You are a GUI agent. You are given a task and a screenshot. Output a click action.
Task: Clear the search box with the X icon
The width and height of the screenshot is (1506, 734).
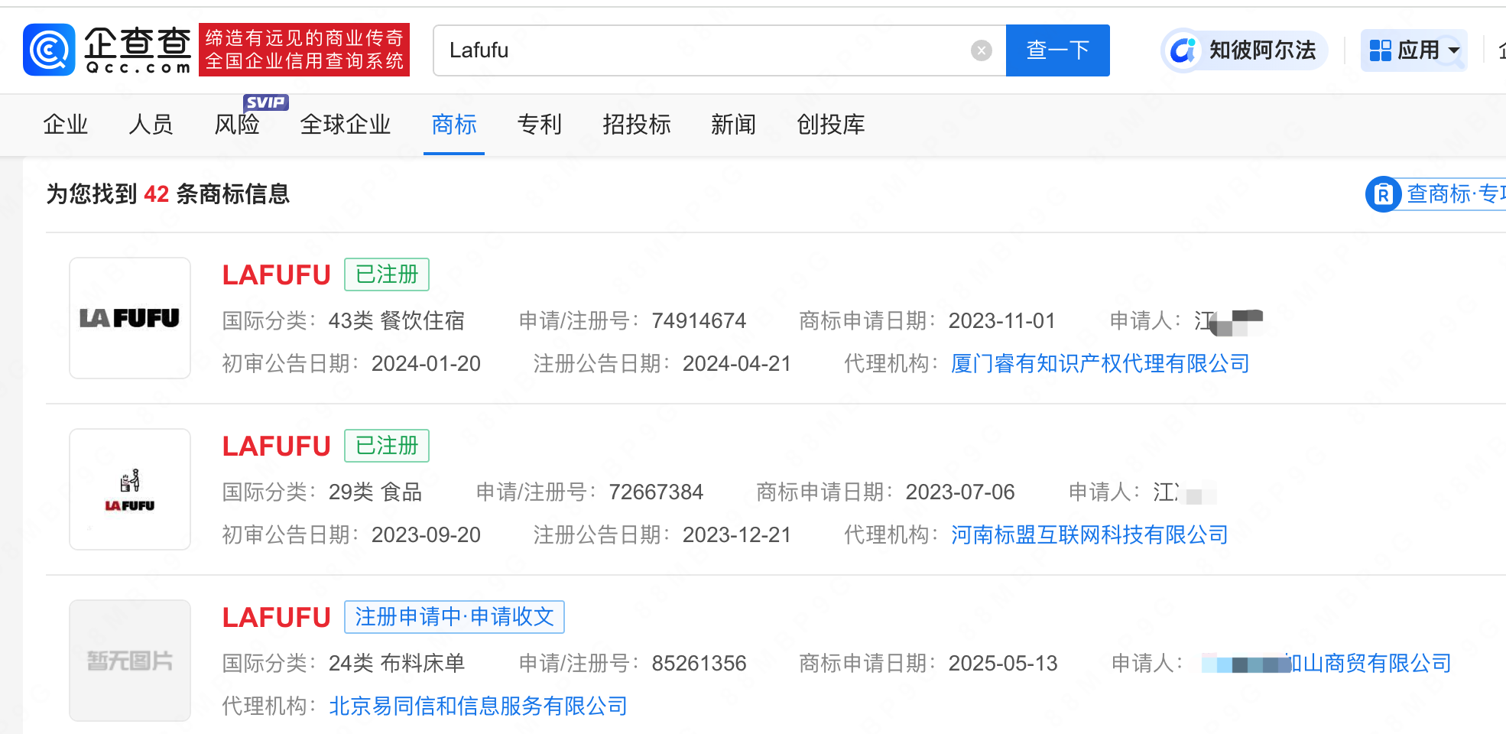pyautogui.click(x=981, y=50)
